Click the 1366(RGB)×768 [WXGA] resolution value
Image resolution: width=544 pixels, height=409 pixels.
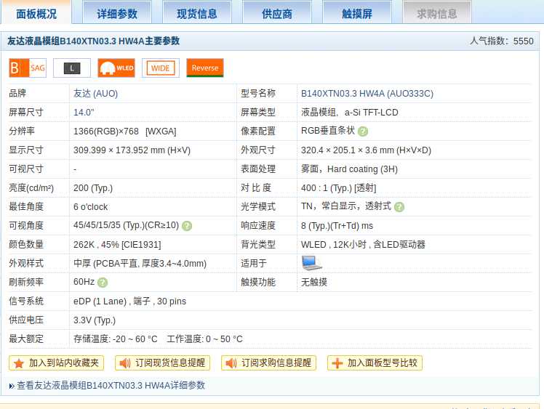click(x=125, y=131)
